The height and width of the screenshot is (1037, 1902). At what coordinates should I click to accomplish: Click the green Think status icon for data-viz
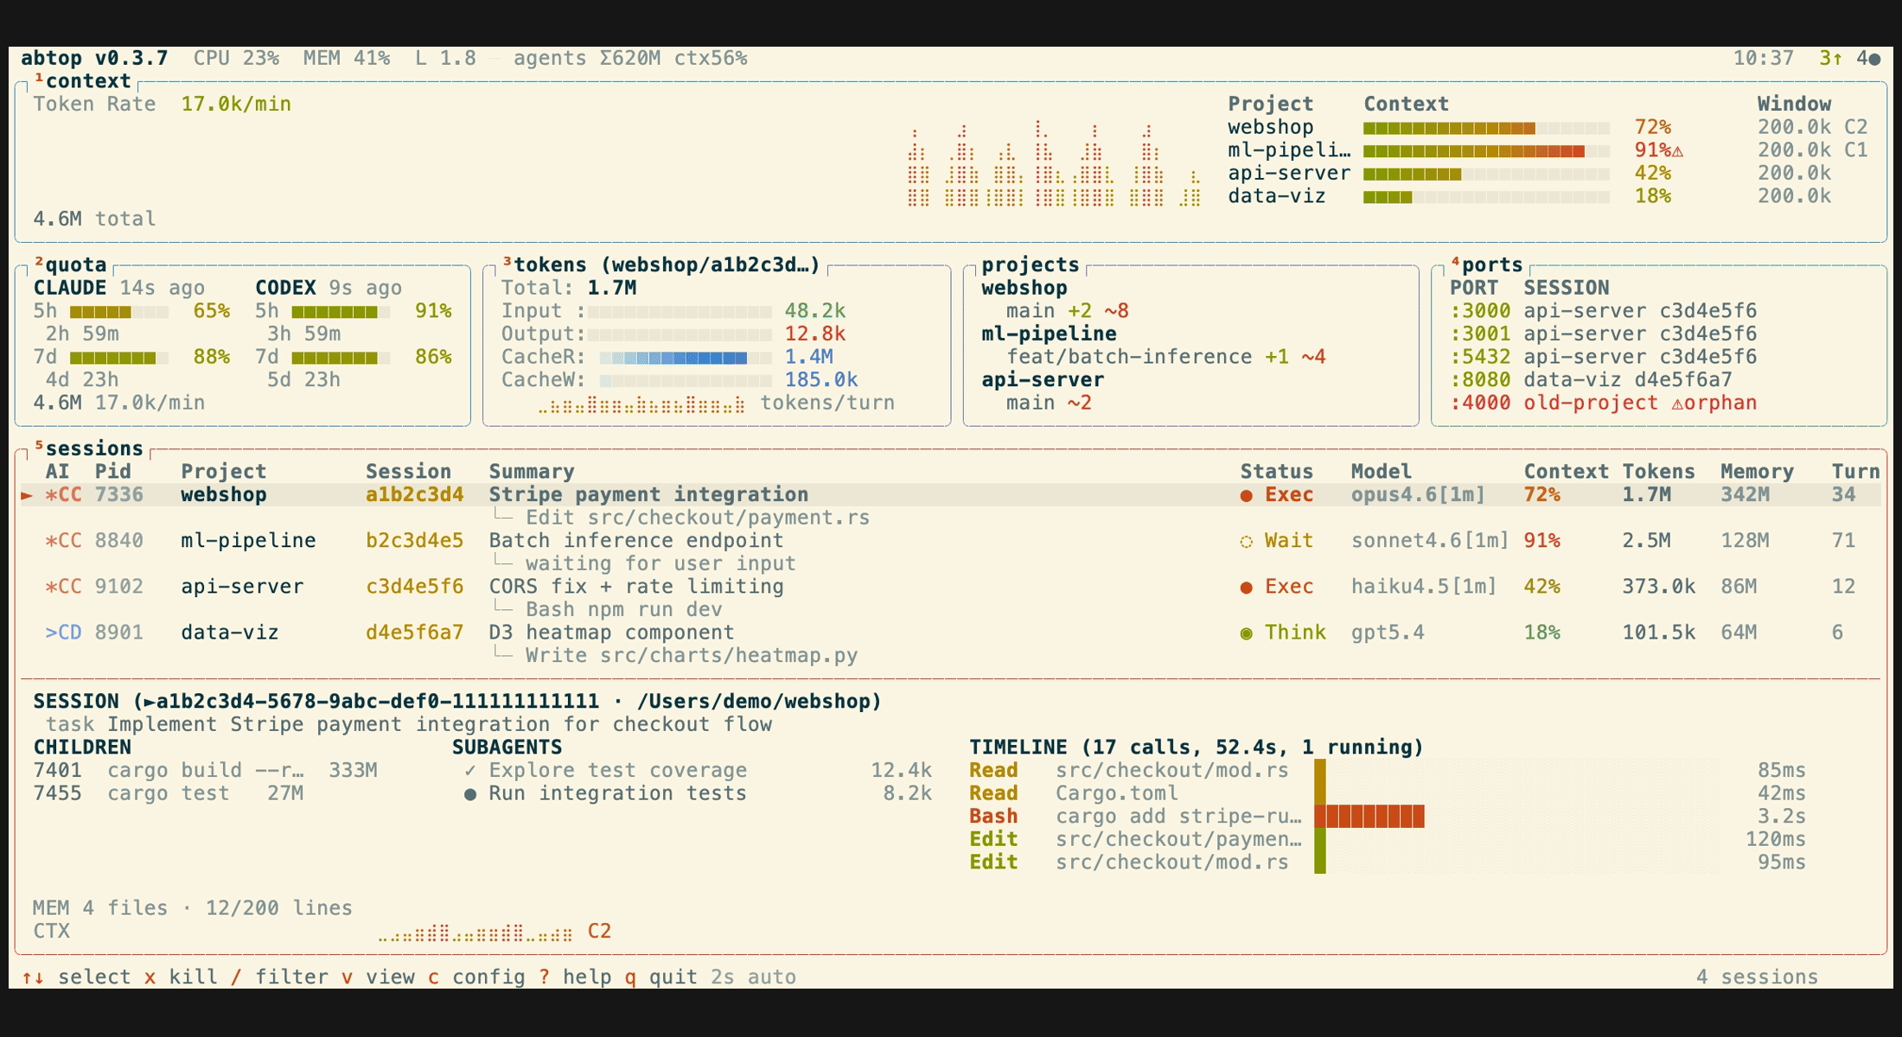[x=1246, y=633]
